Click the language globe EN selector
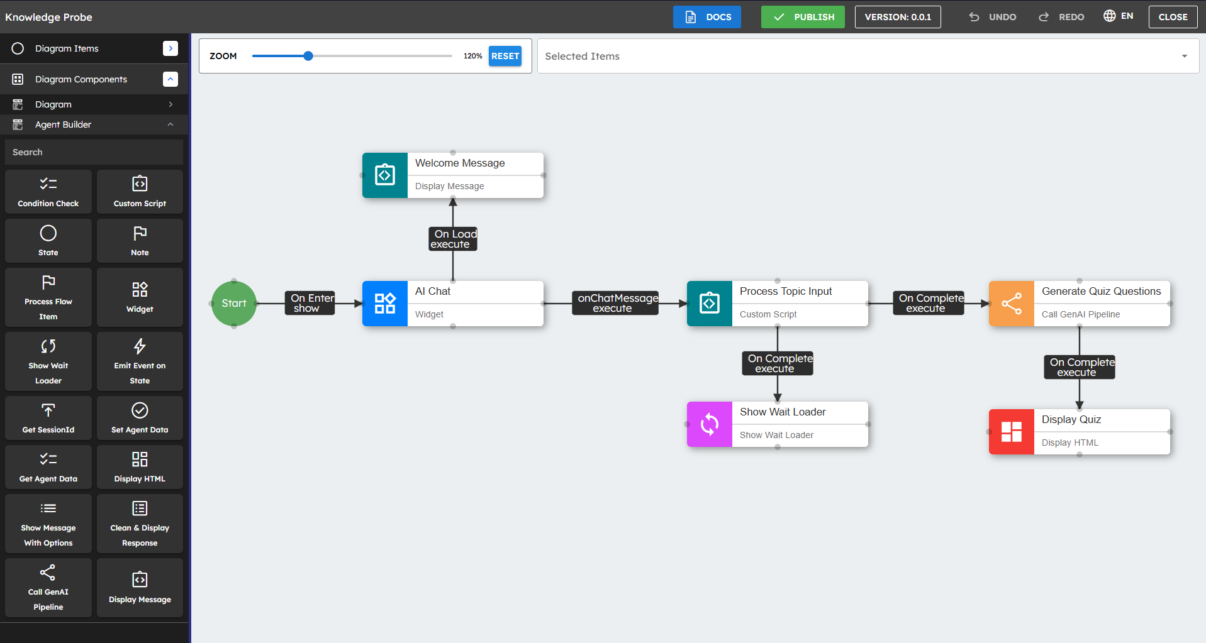This screenshot has height=643, width=1206. click(1118, 16)
